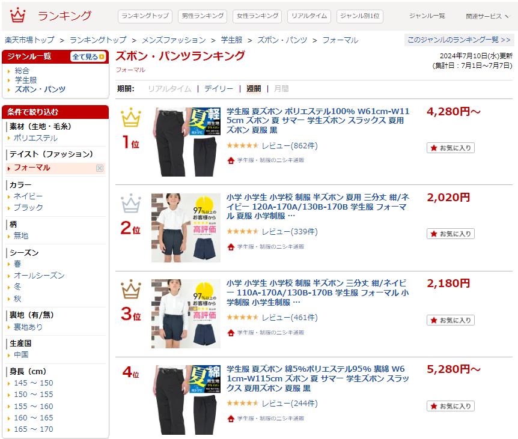Remove the フォーマル filter with the x icon

point(99,168)
